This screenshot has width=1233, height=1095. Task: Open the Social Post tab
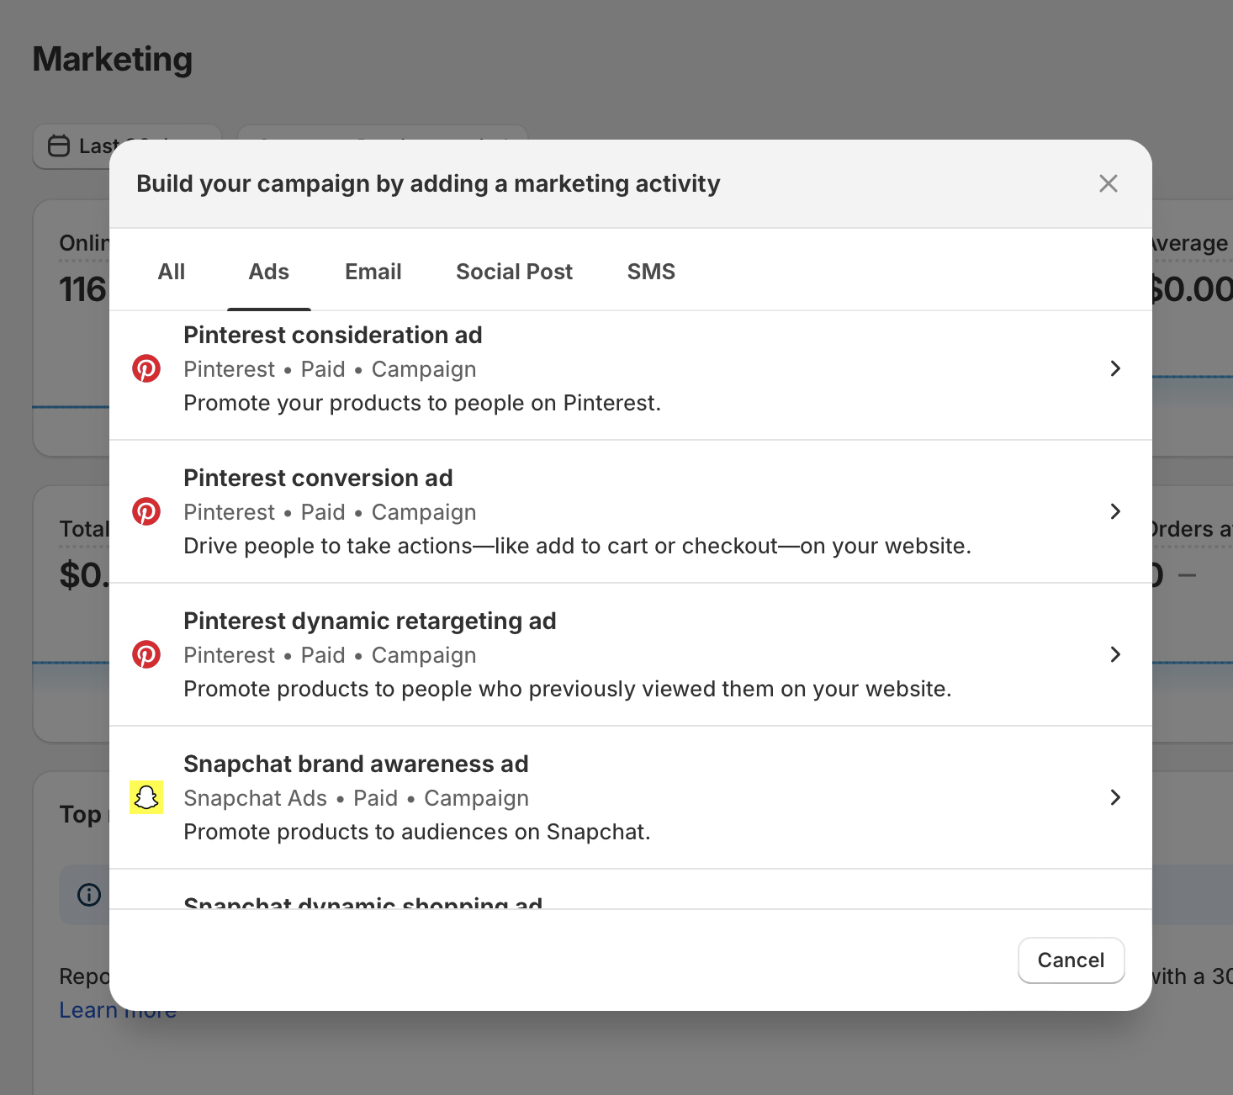click(515, 272)
